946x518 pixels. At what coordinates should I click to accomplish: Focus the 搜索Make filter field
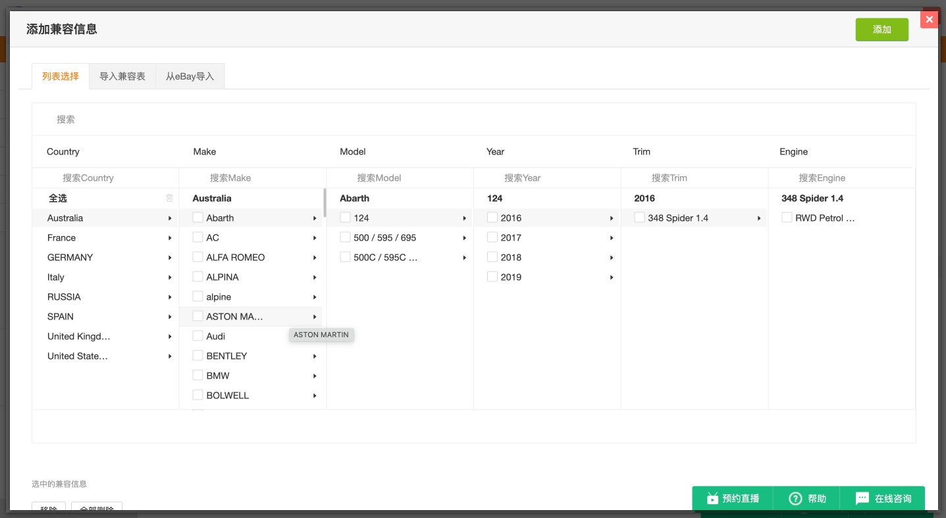(252, 178)
